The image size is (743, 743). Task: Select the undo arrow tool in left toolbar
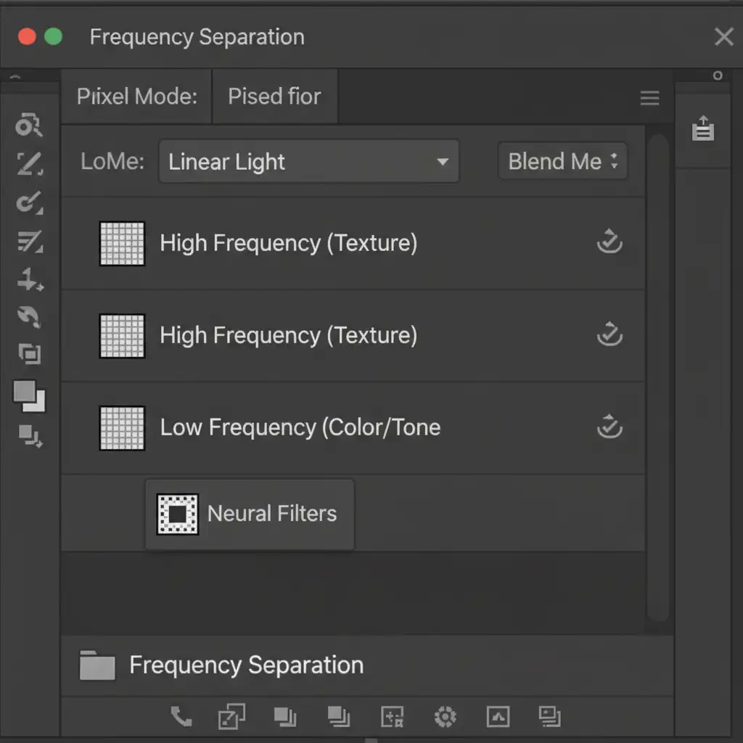coord(29,316)
